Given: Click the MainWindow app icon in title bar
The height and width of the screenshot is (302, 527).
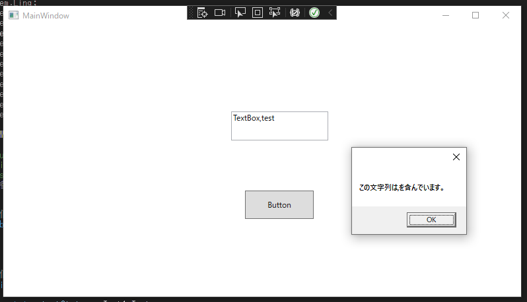Looking at the screenshot, I should coord(13,15).
